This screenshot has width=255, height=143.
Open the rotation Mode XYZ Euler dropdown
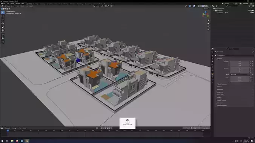(240, 75)
